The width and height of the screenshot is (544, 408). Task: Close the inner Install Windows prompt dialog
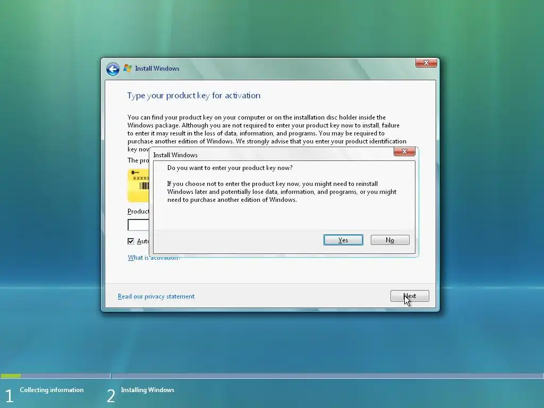(x=404, y=151)
